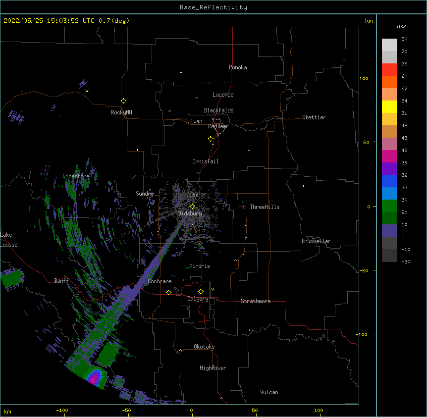Select the Strathmore label
This screenshot has height=417, width=427.
pyautogui.click(x=256, y=301)
